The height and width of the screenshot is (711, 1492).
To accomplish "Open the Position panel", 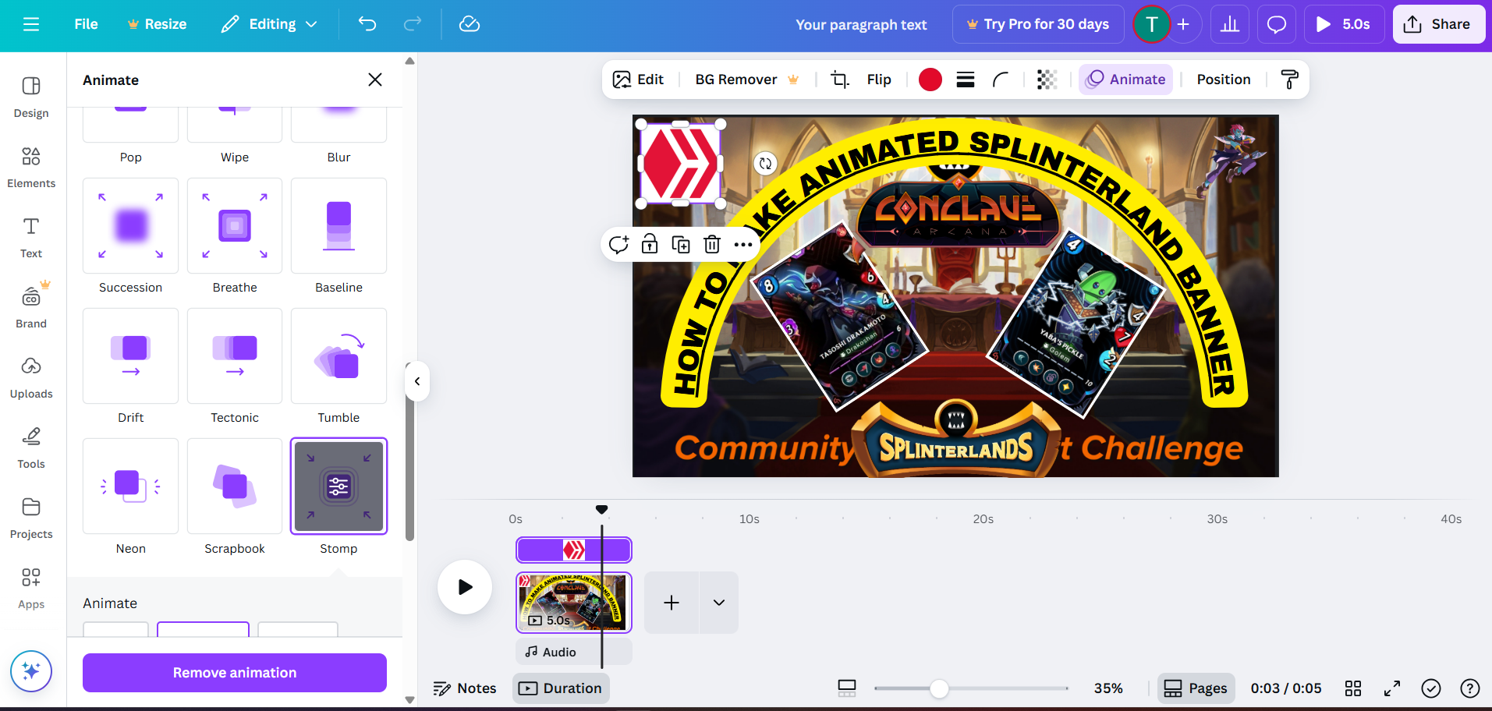I will tap(1224, 80).
